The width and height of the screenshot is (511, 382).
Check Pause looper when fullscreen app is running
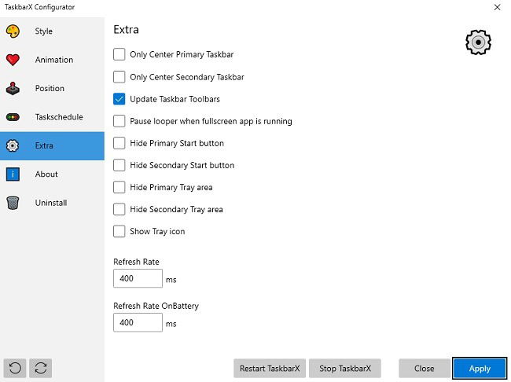pos(119,121)
